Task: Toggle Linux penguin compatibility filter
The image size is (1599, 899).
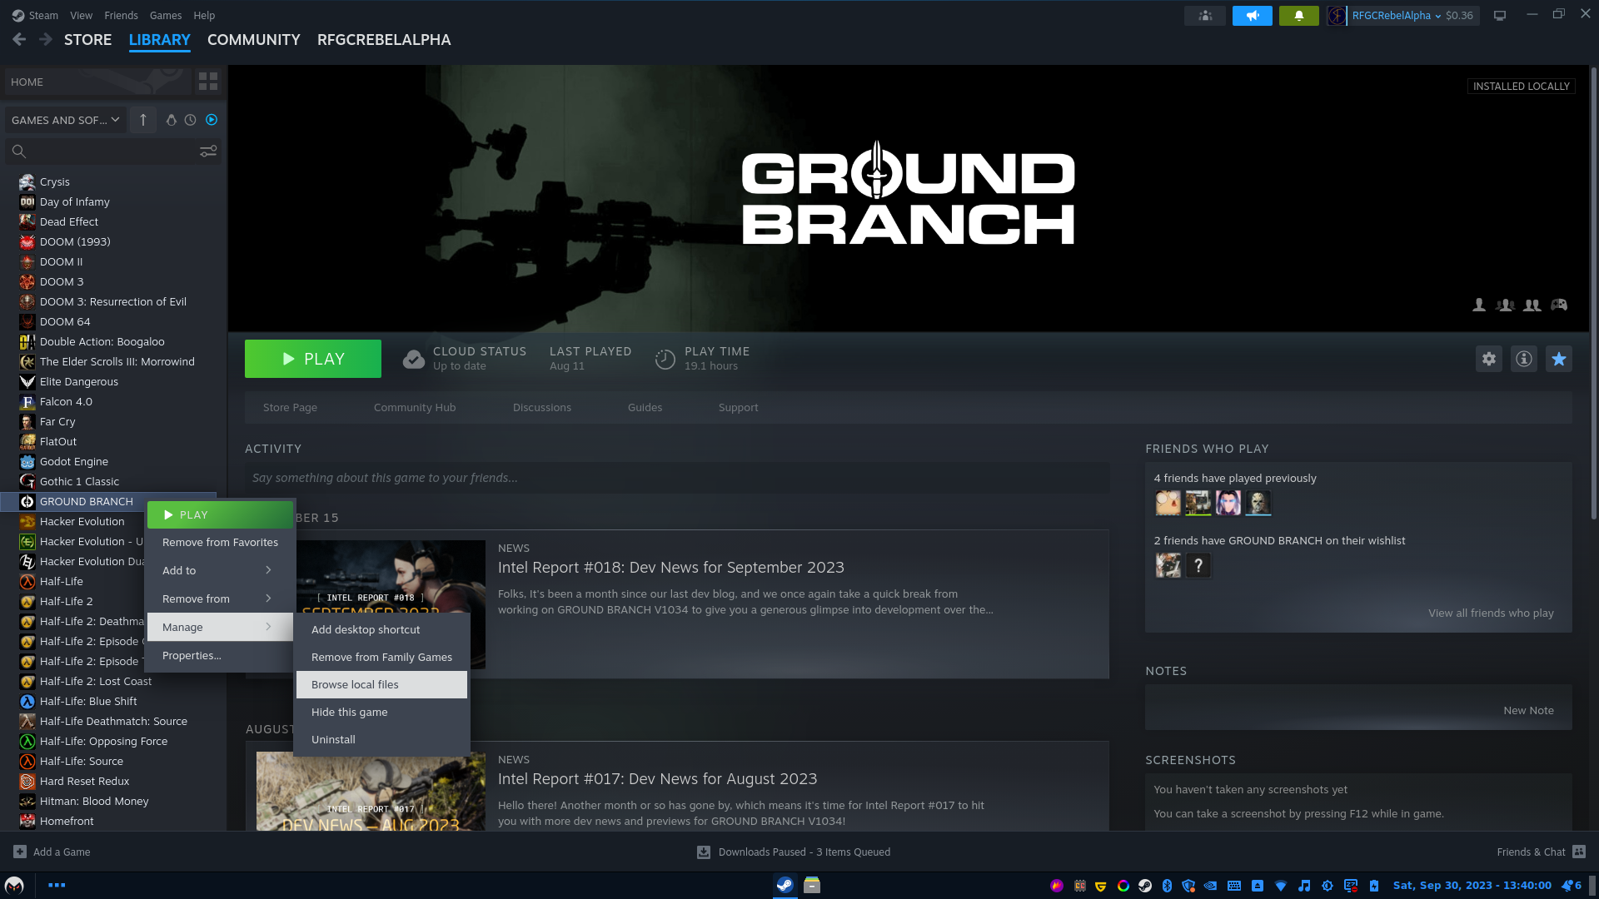Action: click(171, 120)
